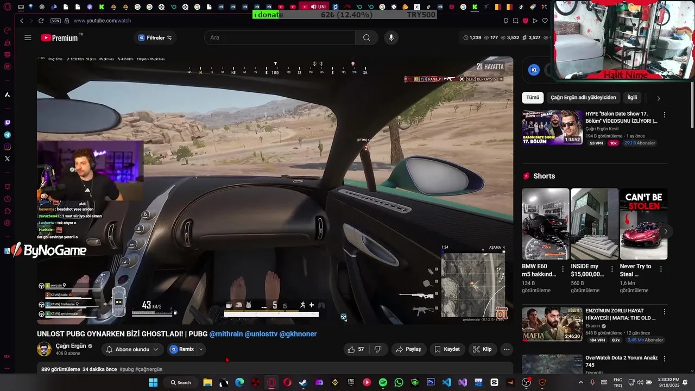Open WhatsApp from the taskbar
The image size is (695, 391).
399,382
